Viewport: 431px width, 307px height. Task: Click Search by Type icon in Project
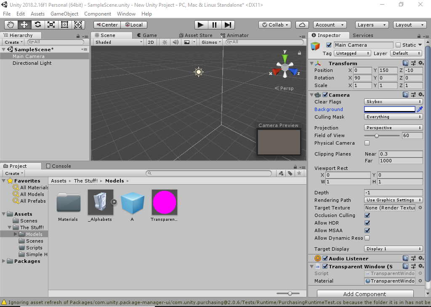281,173
